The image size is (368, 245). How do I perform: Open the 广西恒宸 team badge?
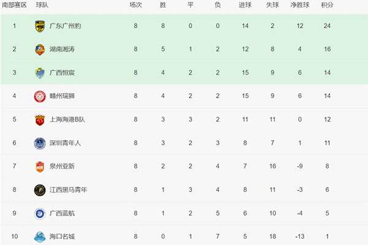tap(40, 73)
